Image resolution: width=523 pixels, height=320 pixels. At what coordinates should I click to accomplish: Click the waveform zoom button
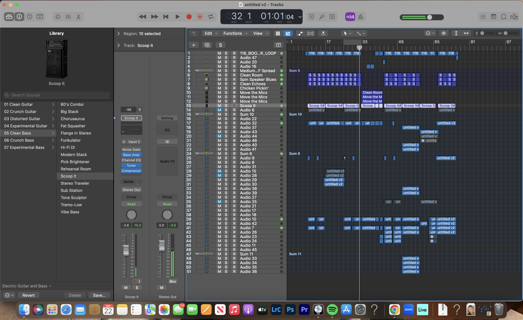444,33
